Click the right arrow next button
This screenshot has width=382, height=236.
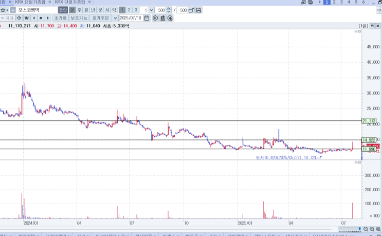pos(48,18)
